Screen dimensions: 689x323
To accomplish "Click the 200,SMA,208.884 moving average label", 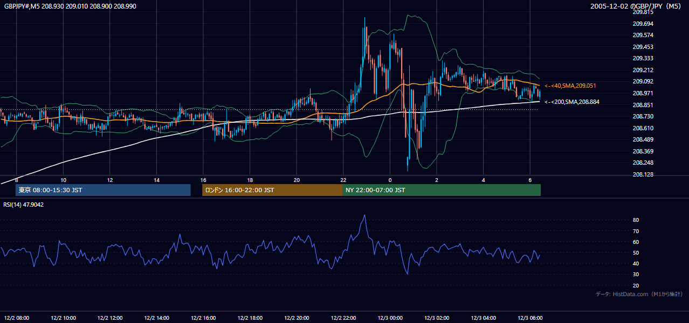I will point(572,102).
